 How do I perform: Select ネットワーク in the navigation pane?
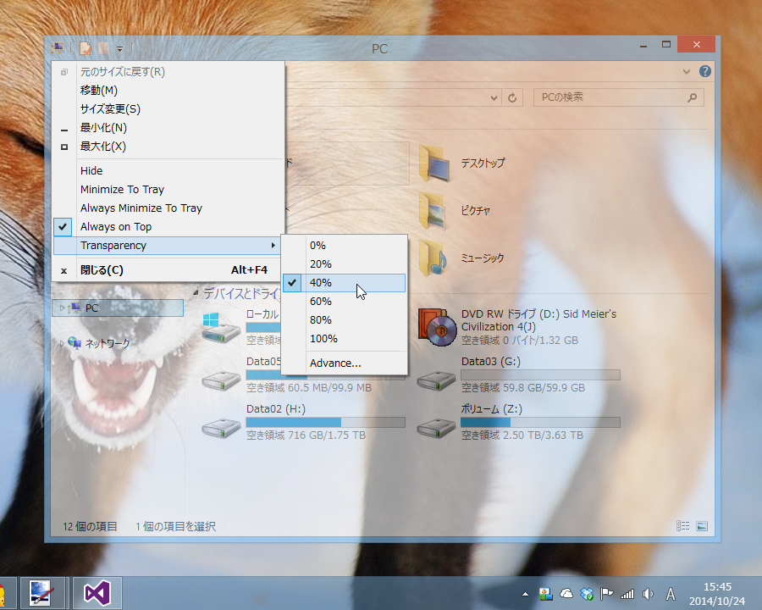(107, 343)
